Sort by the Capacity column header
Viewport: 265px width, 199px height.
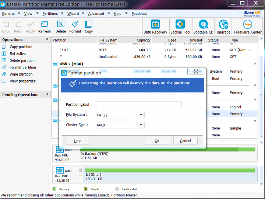pyautogui.click(x=138, y=40)
